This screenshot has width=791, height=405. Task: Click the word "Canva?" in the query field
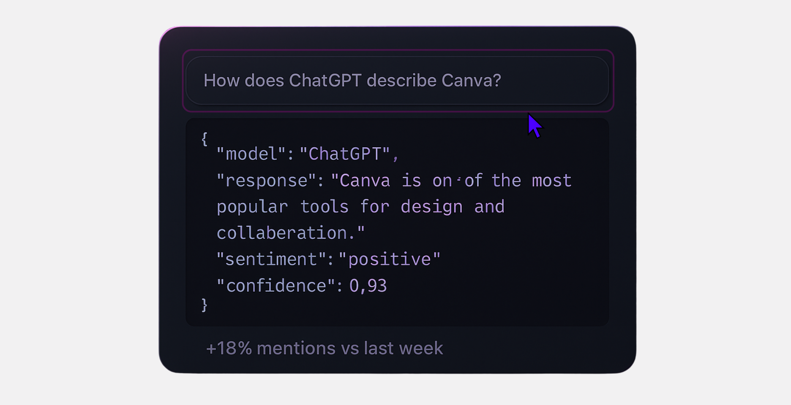(x=471, y=81)
